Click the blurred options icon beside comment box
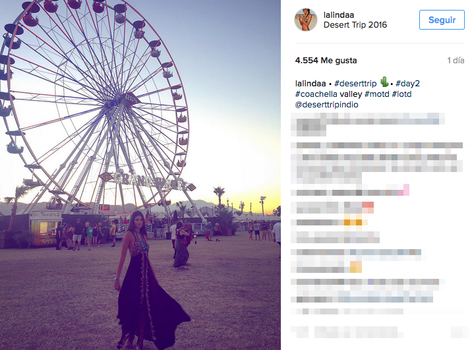This screenshot has width=474, height=350. [x=459, y=332]
